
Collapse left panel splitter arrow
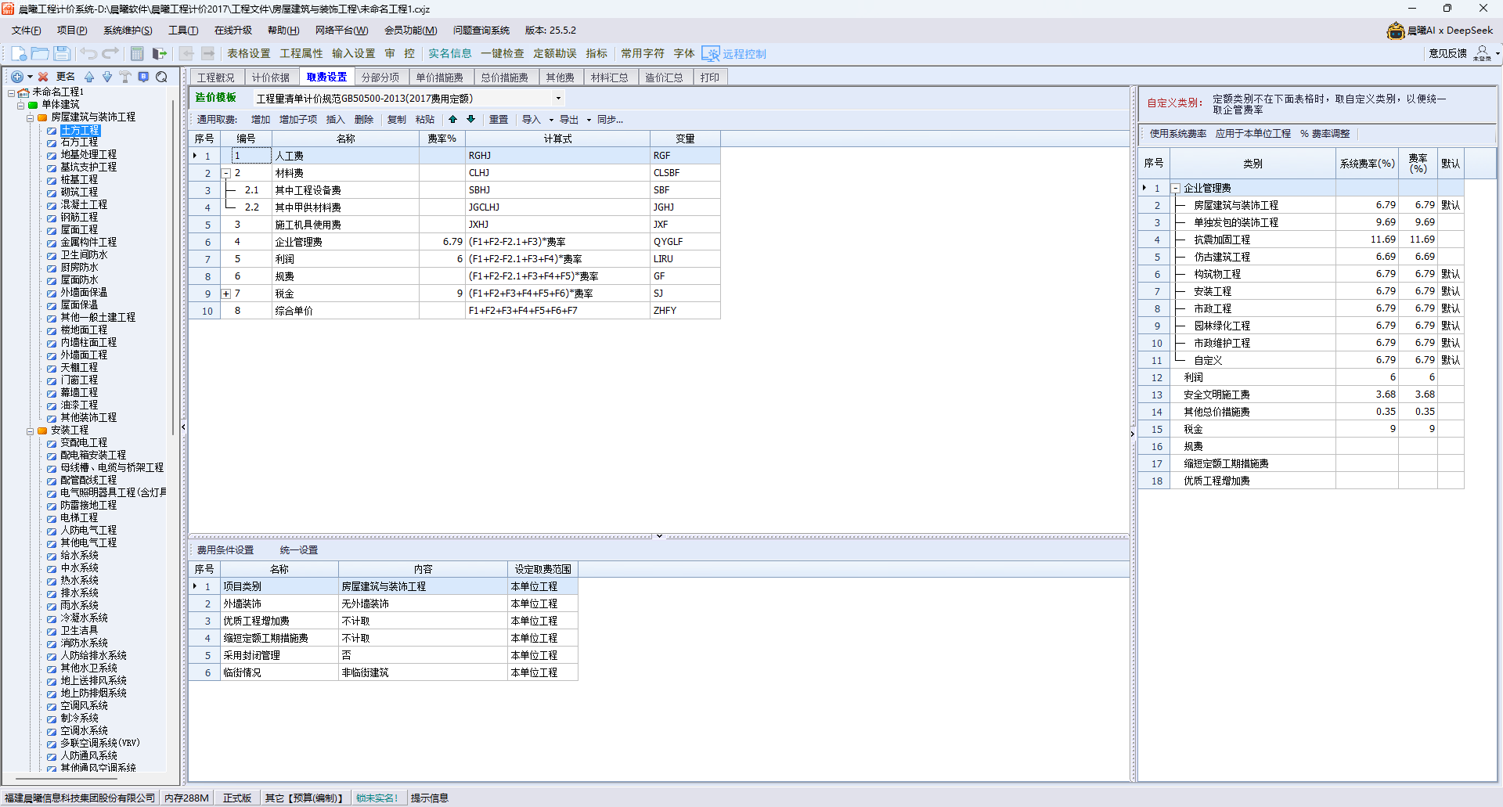[x=183, y=427]
